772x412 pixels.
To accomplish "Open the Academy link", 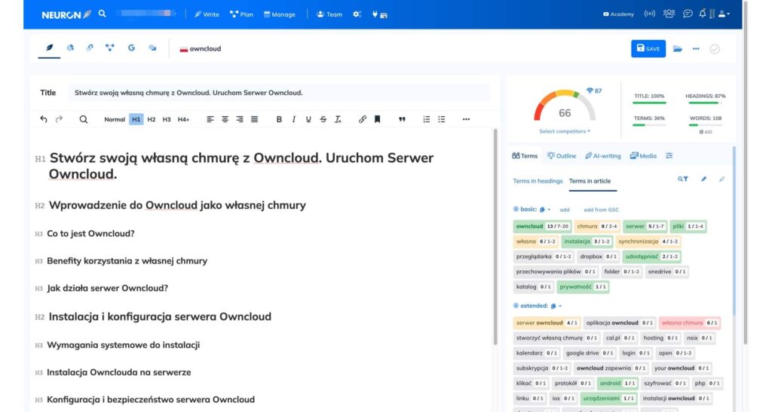I will pyautogui.click(x=618, y=14).
